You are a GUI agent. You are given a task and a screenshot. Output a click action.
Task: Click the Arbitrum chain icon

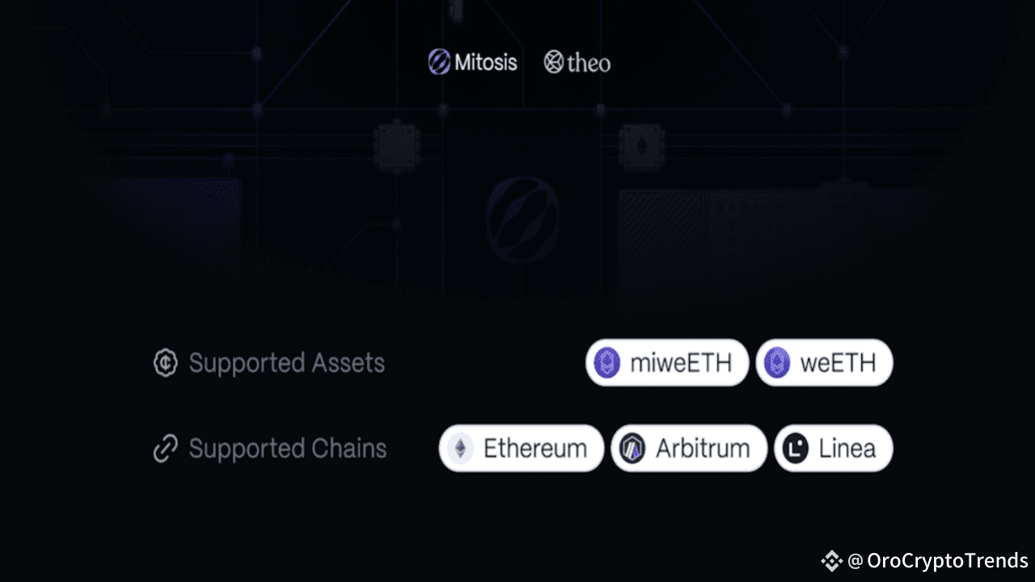(x=632, y=449)
